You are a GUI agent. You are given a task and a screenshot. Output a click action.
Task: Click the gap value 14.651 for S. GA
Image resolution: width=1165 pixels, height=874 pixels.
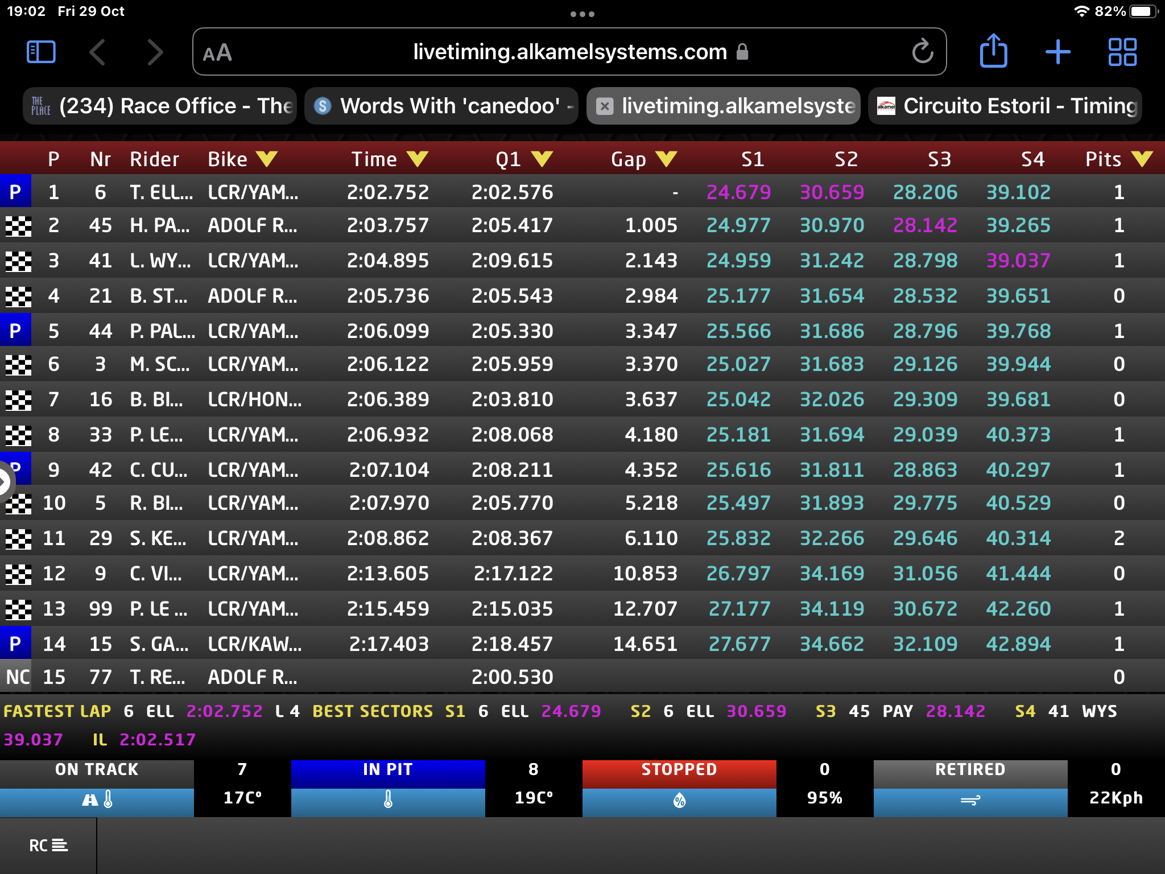645,644
